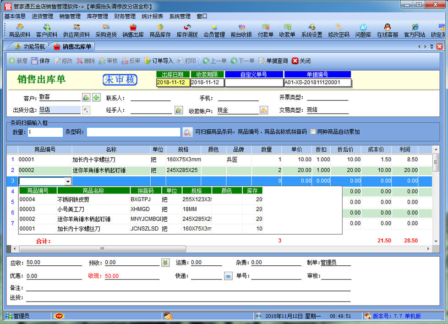
Task: Click the green plus add-customer icon
Action: (x=96, y=97)
